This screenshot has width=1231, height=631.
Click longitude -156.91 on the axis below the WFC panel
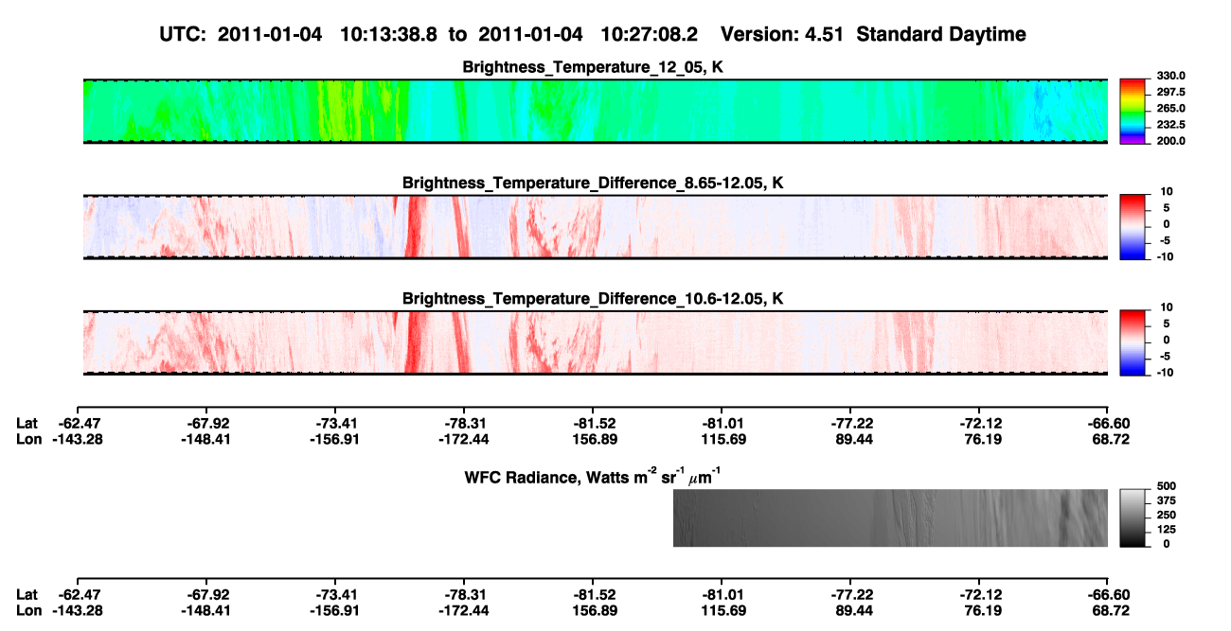(334, 611)
